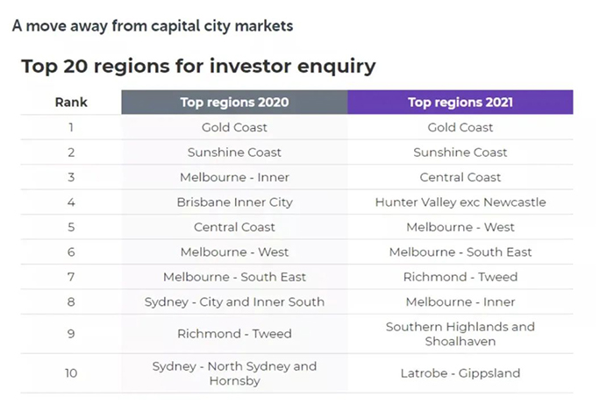The height and width of the screenshot is (411, 614).
Task: Click 'A move away from capital city markets' heading
Action: click(153, 26)
